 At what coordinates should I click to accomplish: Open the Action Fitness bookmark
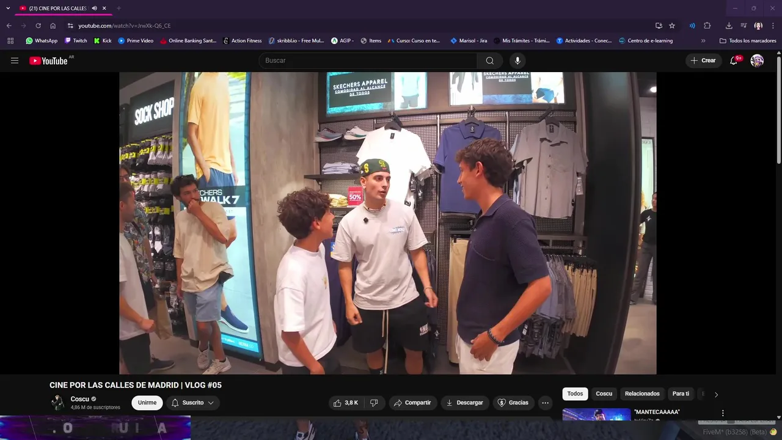click(x=242, y=41)
